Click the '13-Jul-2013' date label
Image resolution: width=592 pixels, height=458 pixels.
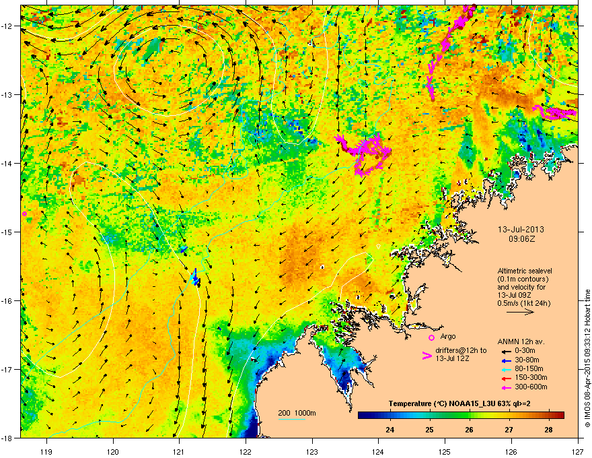click(x=521, y=230)
